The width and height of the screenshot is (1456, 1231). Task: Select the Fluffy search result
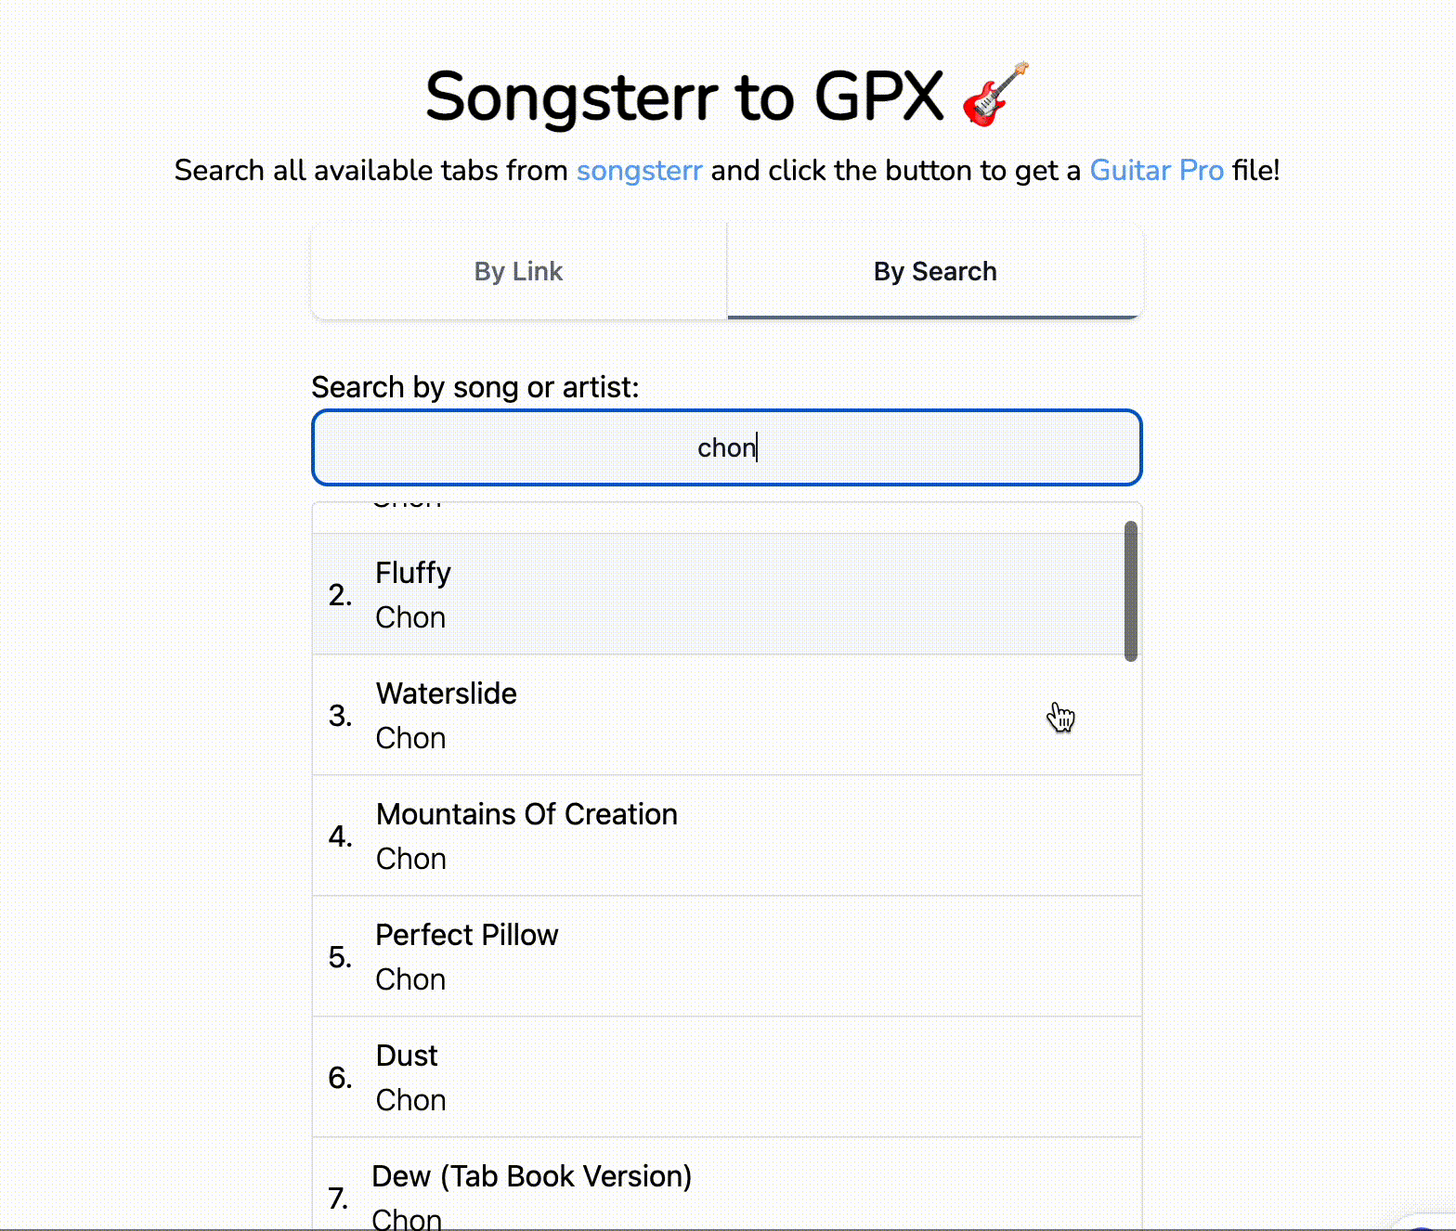click(724, 594)
